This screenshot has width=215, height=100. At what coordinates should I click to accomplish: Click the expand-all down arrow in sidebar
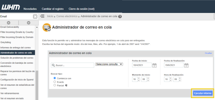(x=28, y=23)
